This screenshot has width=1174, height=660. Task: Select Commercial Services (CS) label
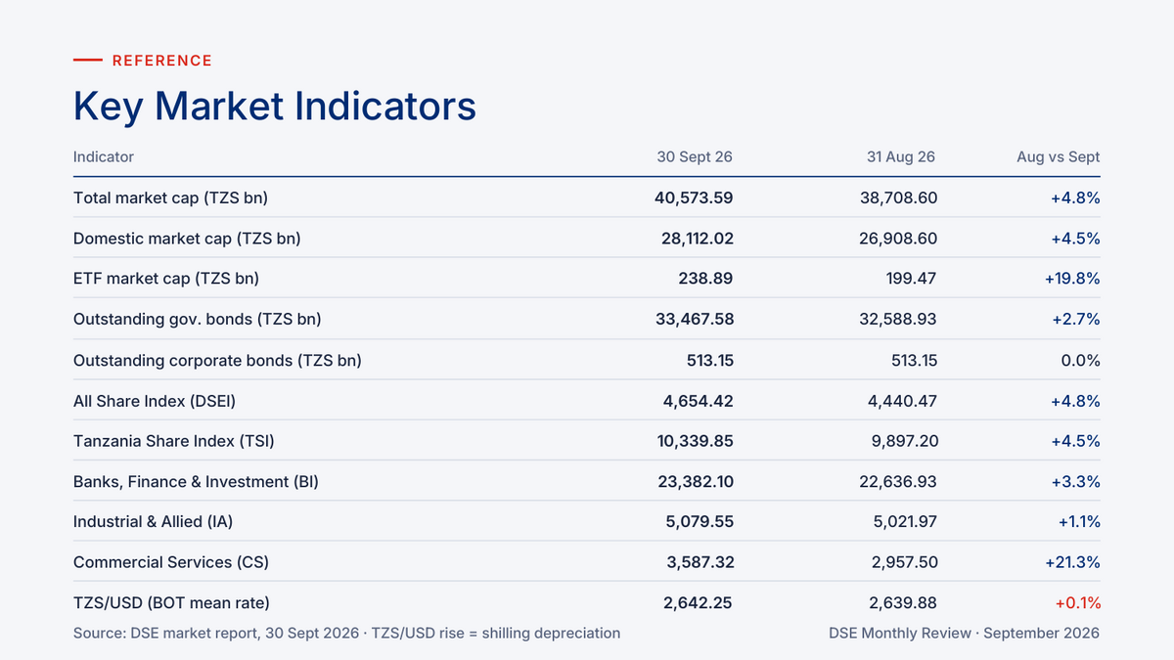171,562
